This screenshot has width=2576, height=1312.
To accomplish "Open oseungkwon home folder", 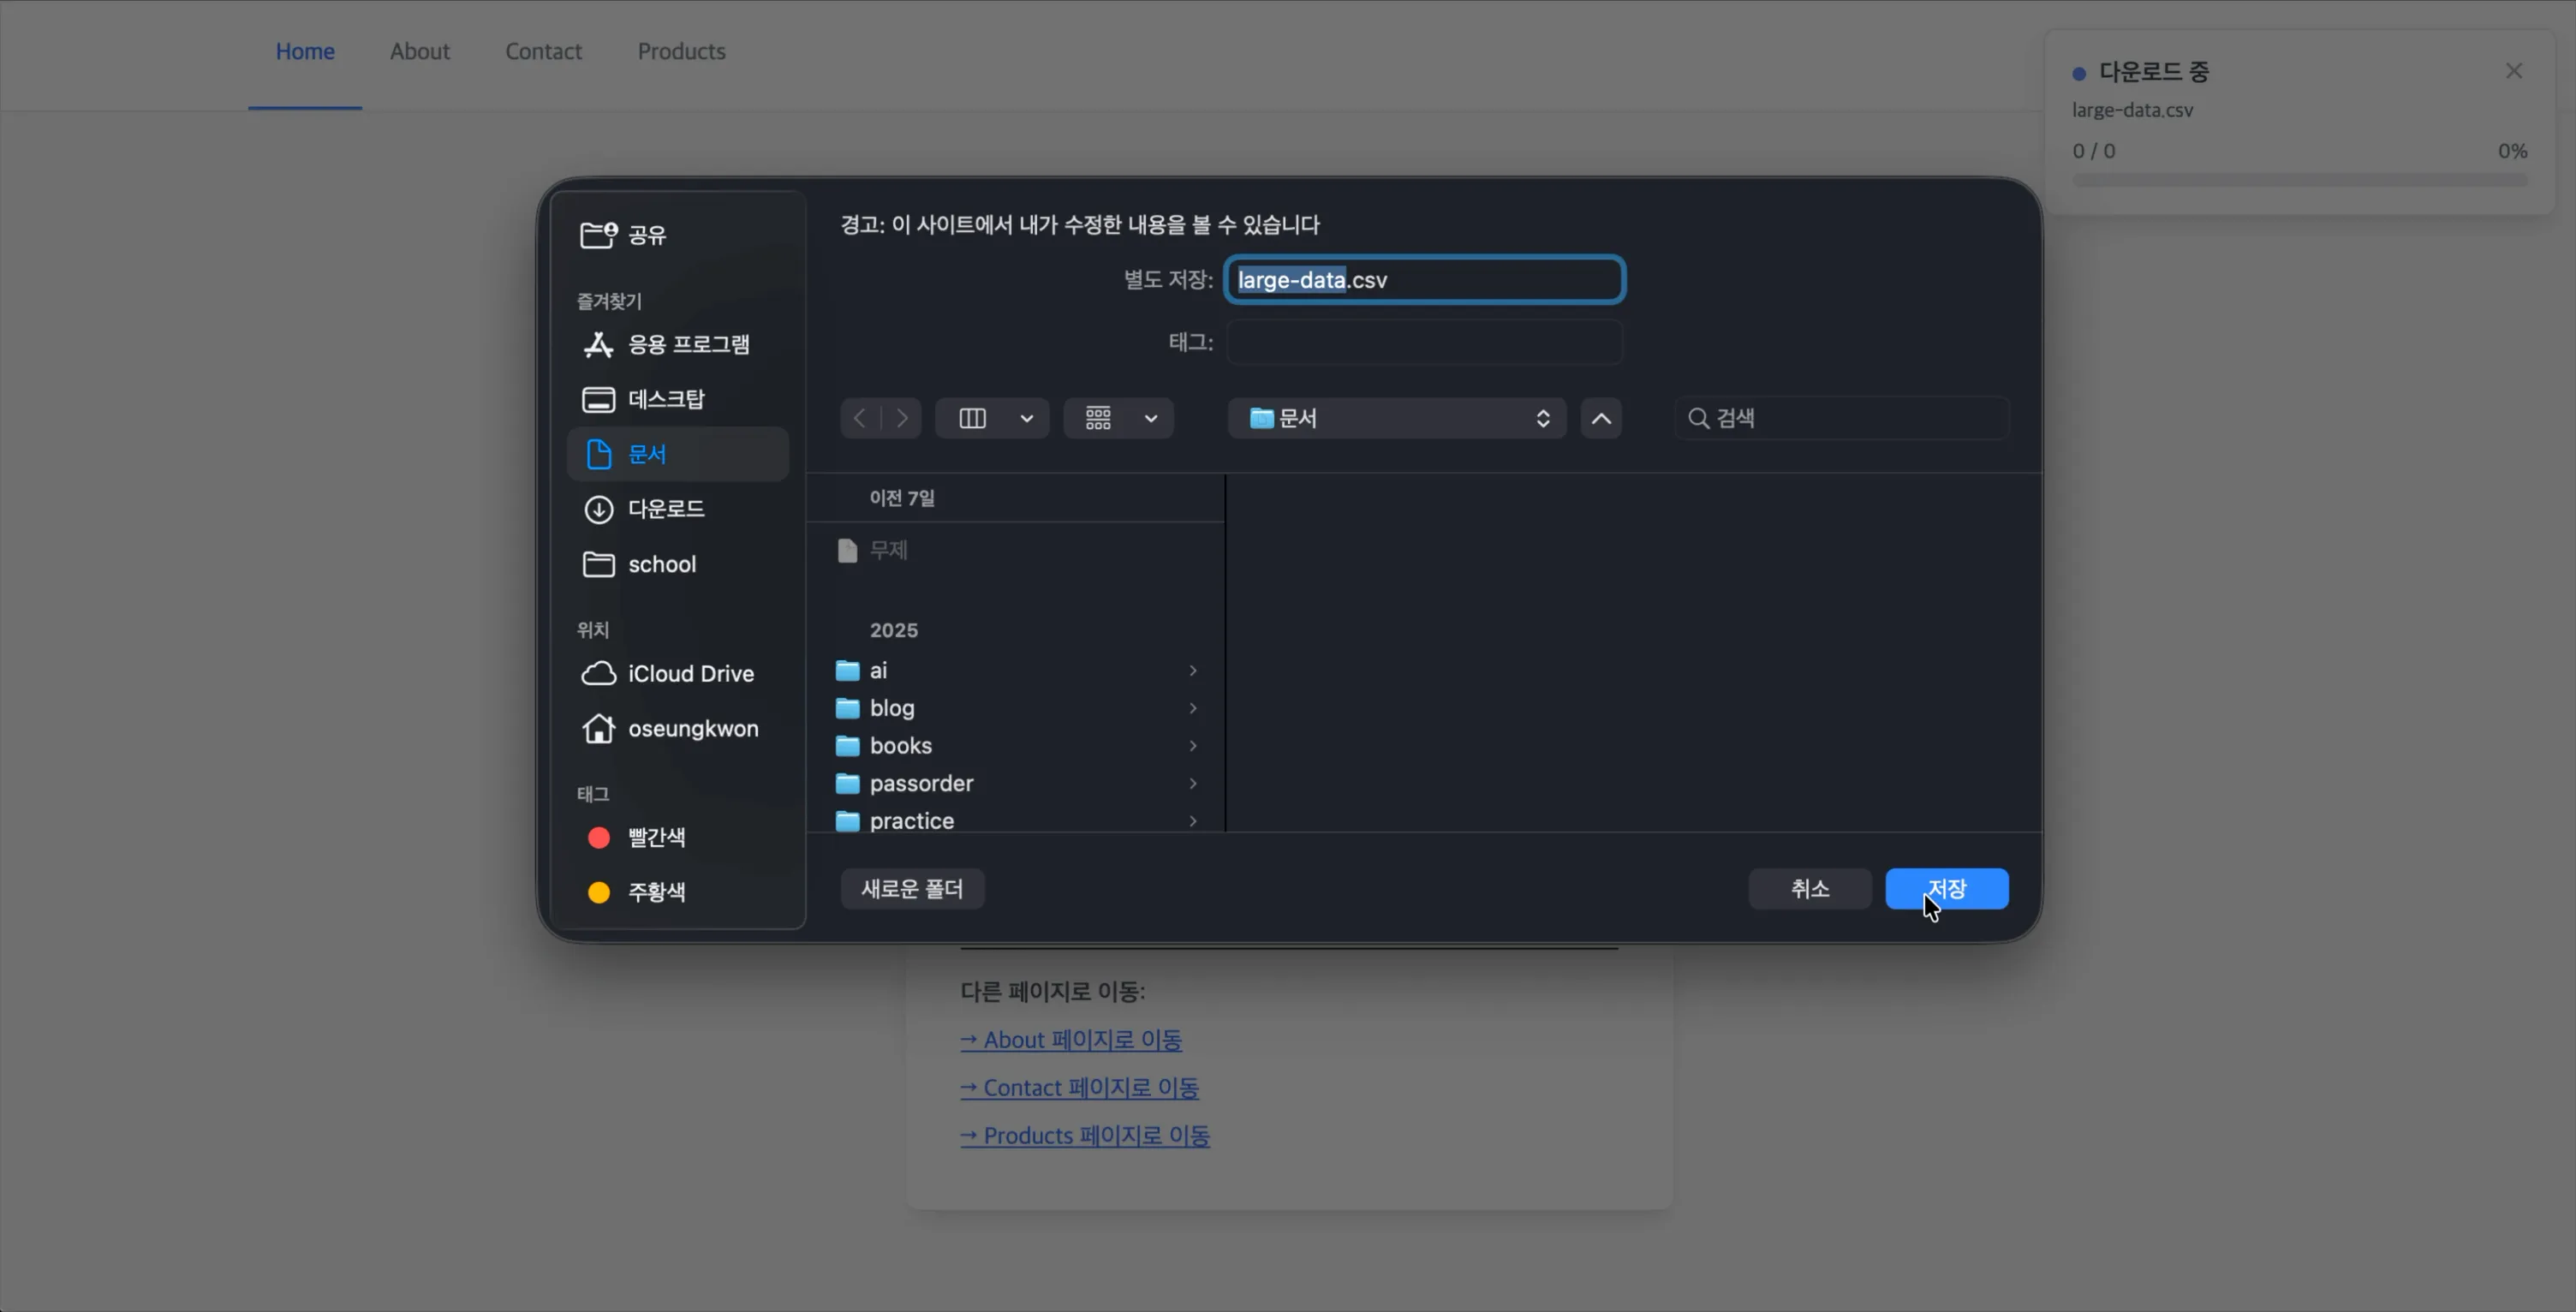I will (x=678, y=729).
